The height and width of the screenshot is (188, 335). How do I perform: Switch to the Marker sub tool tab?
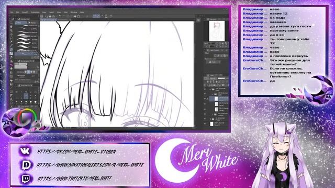[x=33, y=22]
